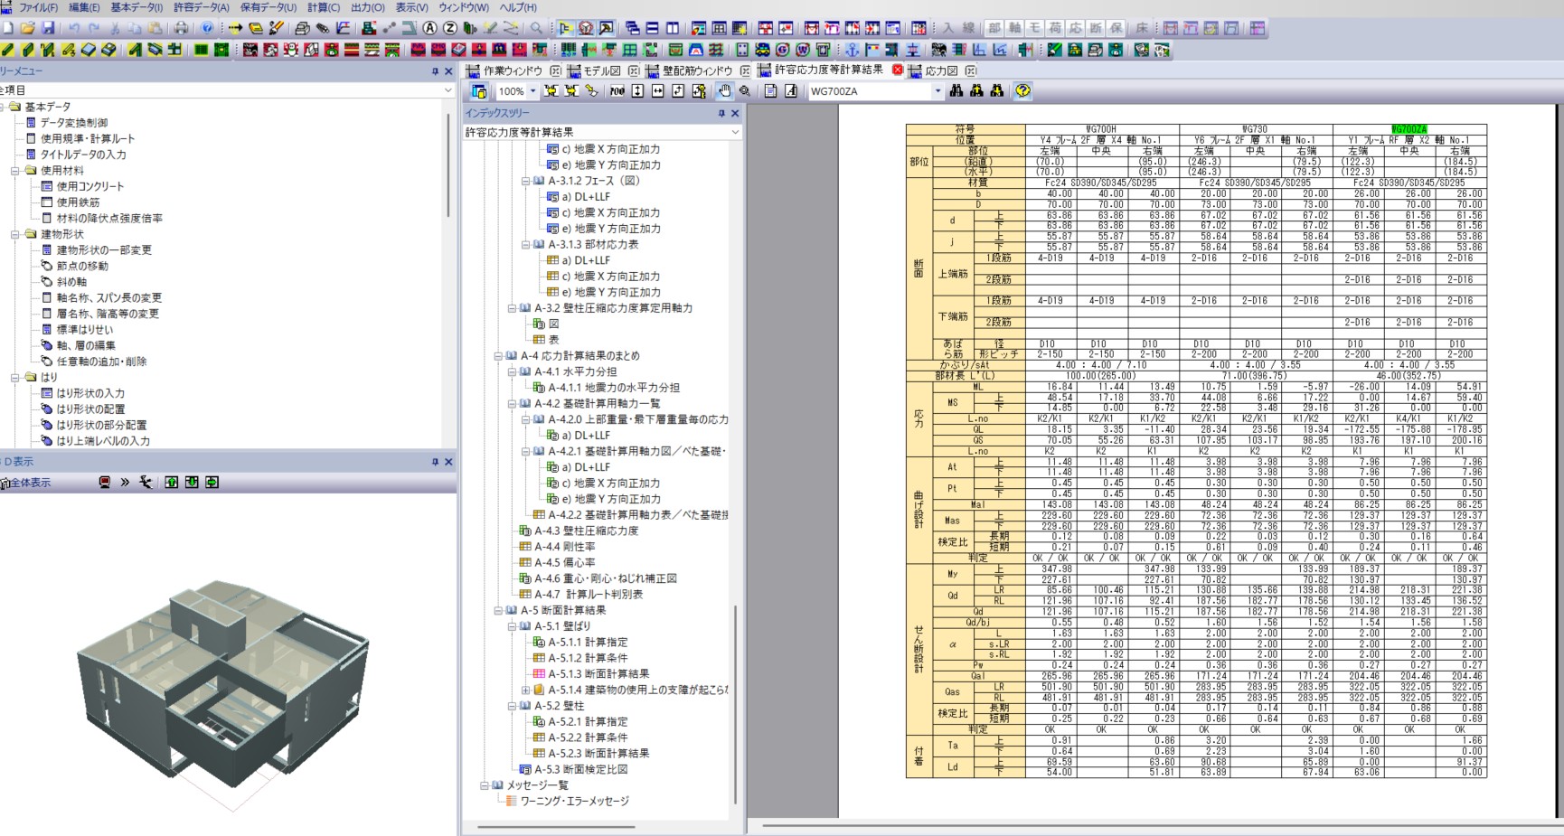Open the 計算(C) menu
Viewport: 1564px width, 836px height.
click(x=324, y=7)
